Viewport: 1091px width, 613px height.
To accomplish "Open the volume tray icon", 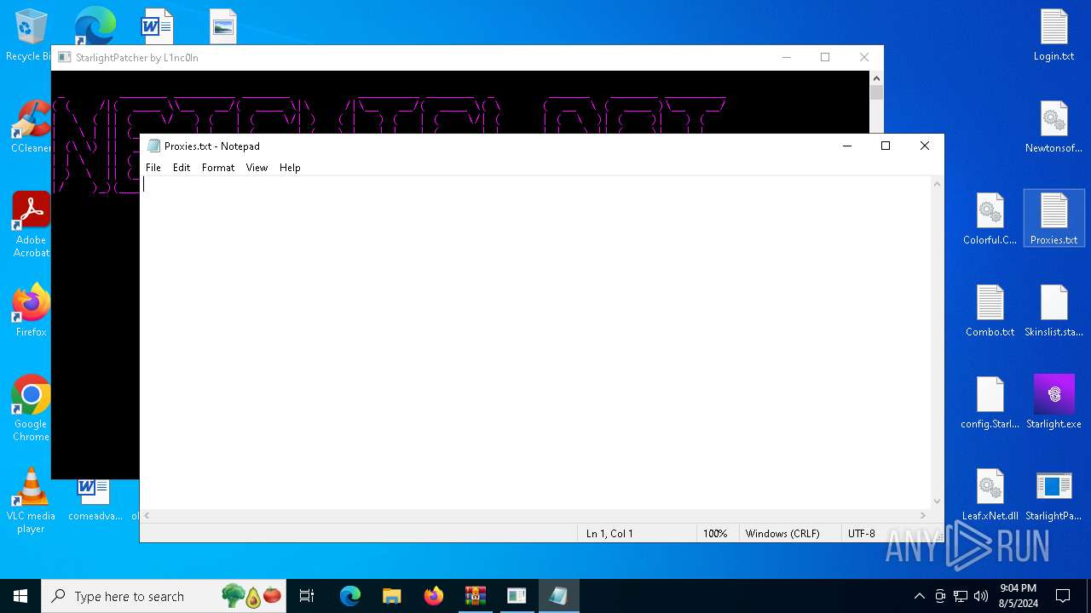I will pos(981,596).
